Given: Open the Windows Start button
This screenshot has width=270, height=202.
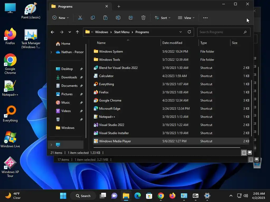Looking at the screenshot, I should [x=63, y=196].
